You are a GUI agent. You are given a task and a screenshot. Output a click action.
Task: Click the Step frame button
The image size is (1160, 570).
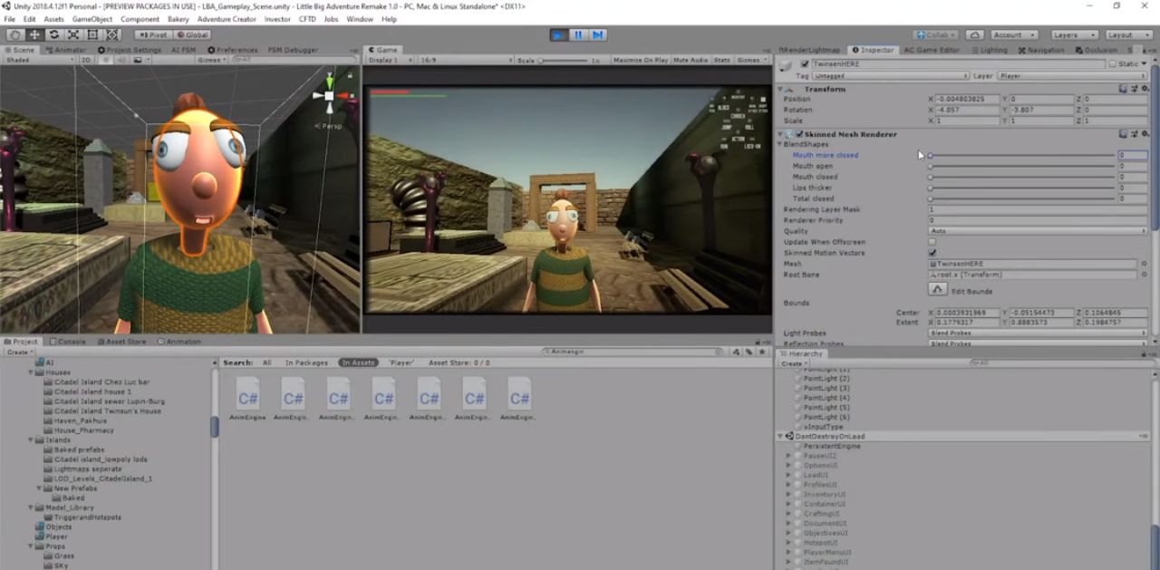[597, 34]
